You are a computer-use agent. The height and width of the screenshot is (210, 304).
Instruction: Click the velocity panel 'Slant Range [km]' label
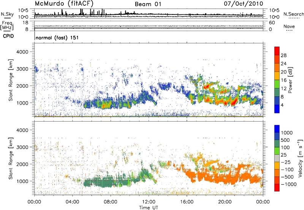coord(11,158)
